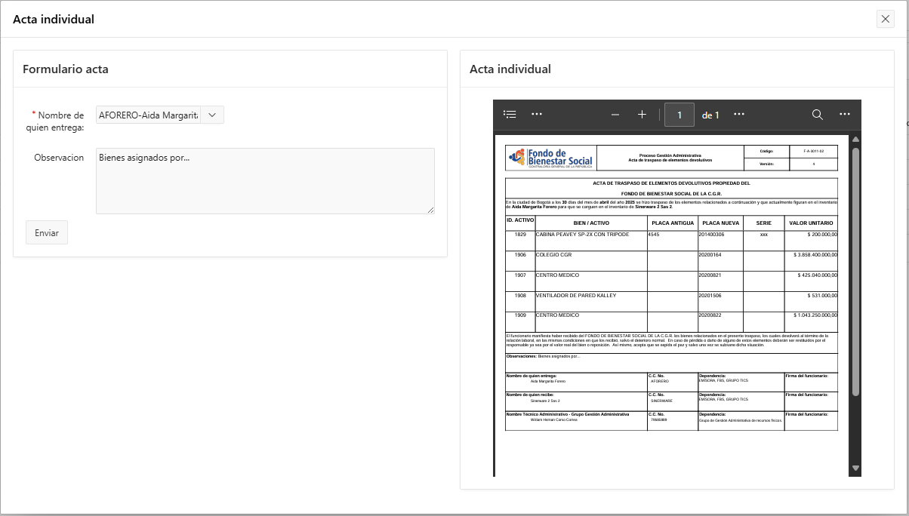Click the Fondo de Bienestar Social logo
The image size is (909, 516).
click(x=550, y=158)
